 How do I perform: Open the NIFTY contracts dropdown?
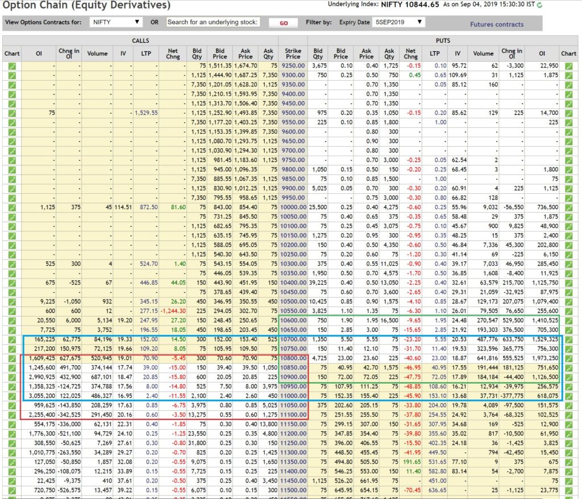[116, 22]
